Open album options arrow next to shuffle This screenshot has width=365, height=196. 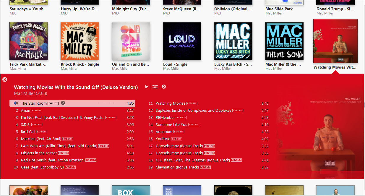(164, 87)
